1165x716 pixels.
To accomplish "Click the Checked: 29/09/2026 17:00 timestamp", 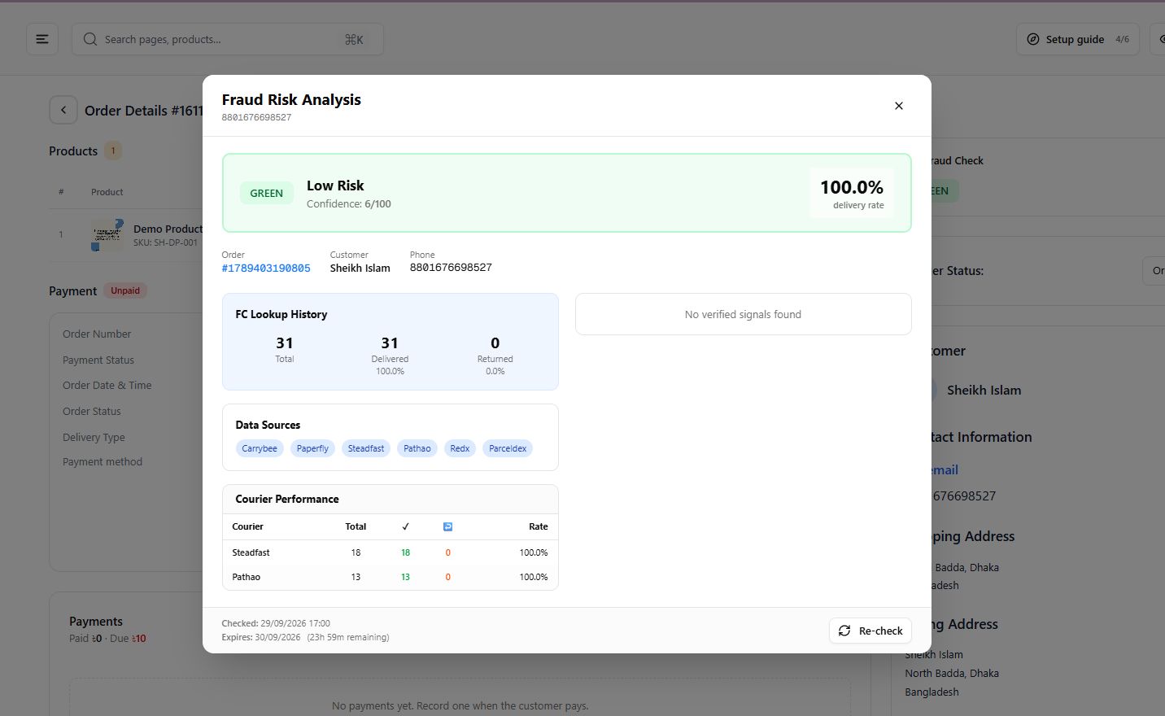I will (x=276, y=623).
